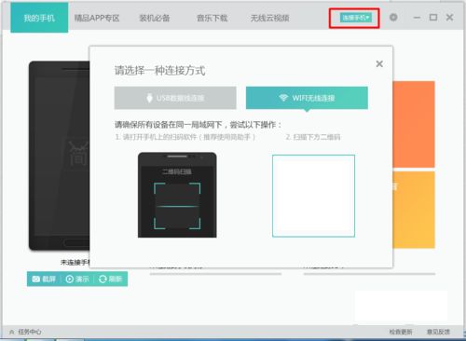Switch to the 精品APP专区 tab
Viewport: 466px width, 341px height.
click(97, 18)
